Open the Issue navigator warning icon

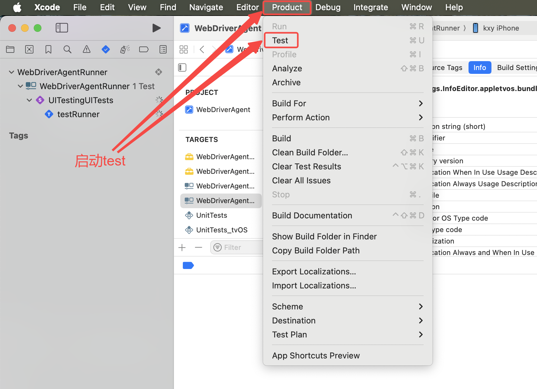[x=87, y=49]
